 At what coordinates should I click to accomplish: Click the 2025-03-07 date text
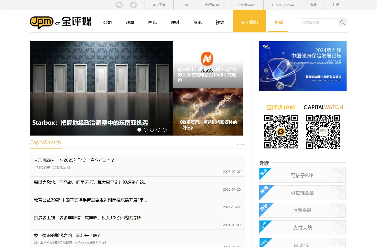click(232, 172)
